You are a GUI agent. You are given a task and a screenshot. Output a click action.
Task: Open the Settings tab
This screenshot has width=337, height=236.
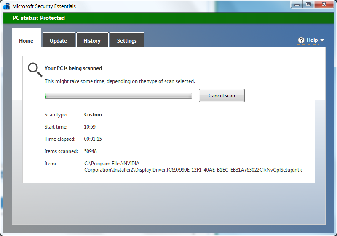(127, 40)
